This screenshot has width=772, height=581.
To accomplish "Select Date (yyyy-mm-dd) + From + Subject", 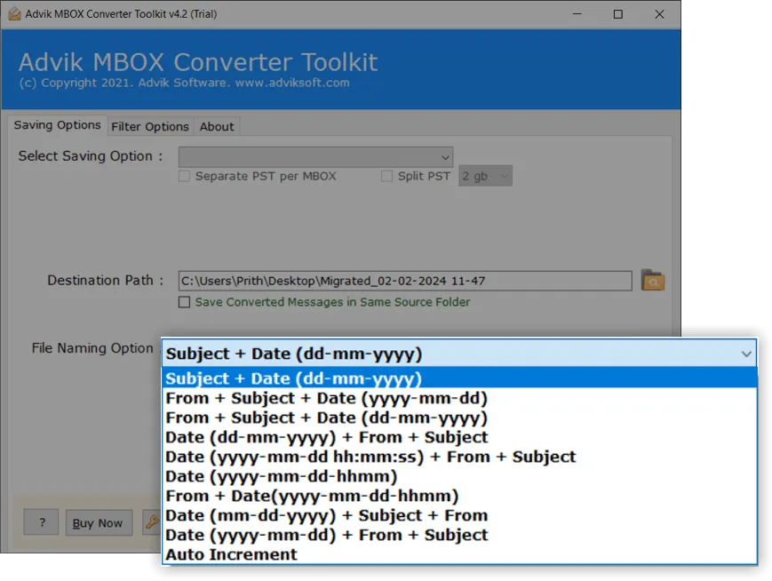I will (459, 535).
